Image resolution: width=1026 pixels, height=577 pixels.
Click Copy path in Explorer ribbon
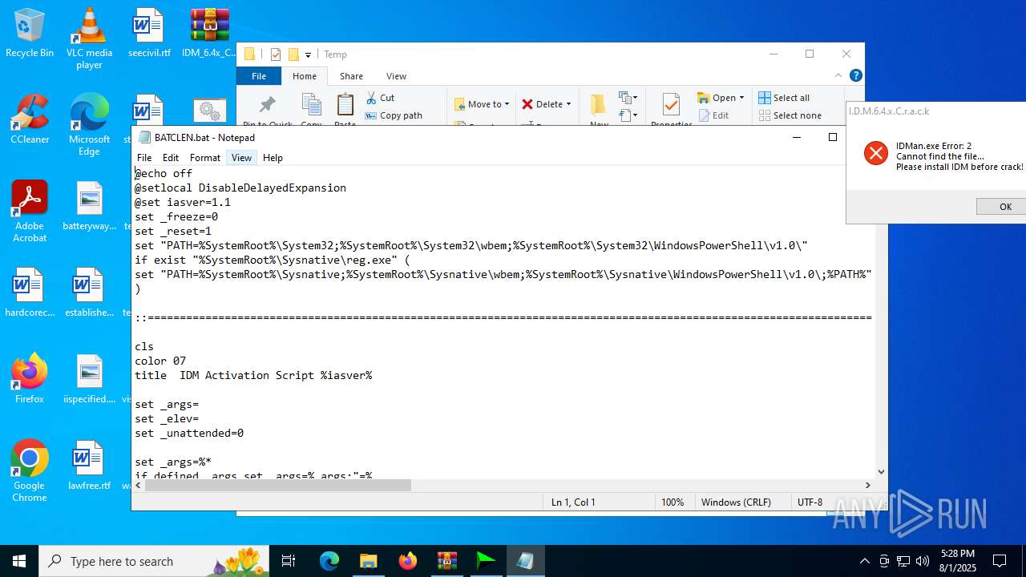394,115
